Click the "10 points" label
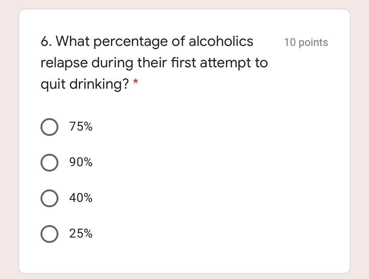 click(306, 42)
